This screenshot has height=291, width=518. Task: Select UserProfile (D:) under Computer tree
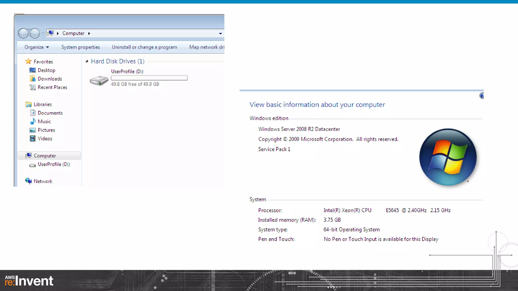coord(54,164)
